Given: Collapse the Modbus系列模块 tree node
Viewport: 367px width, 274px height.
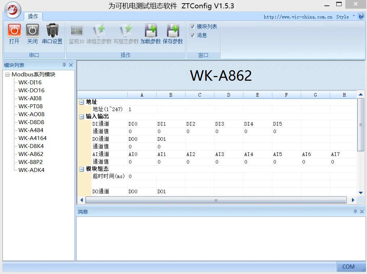Looking at the screenshot, I should 8,75.
